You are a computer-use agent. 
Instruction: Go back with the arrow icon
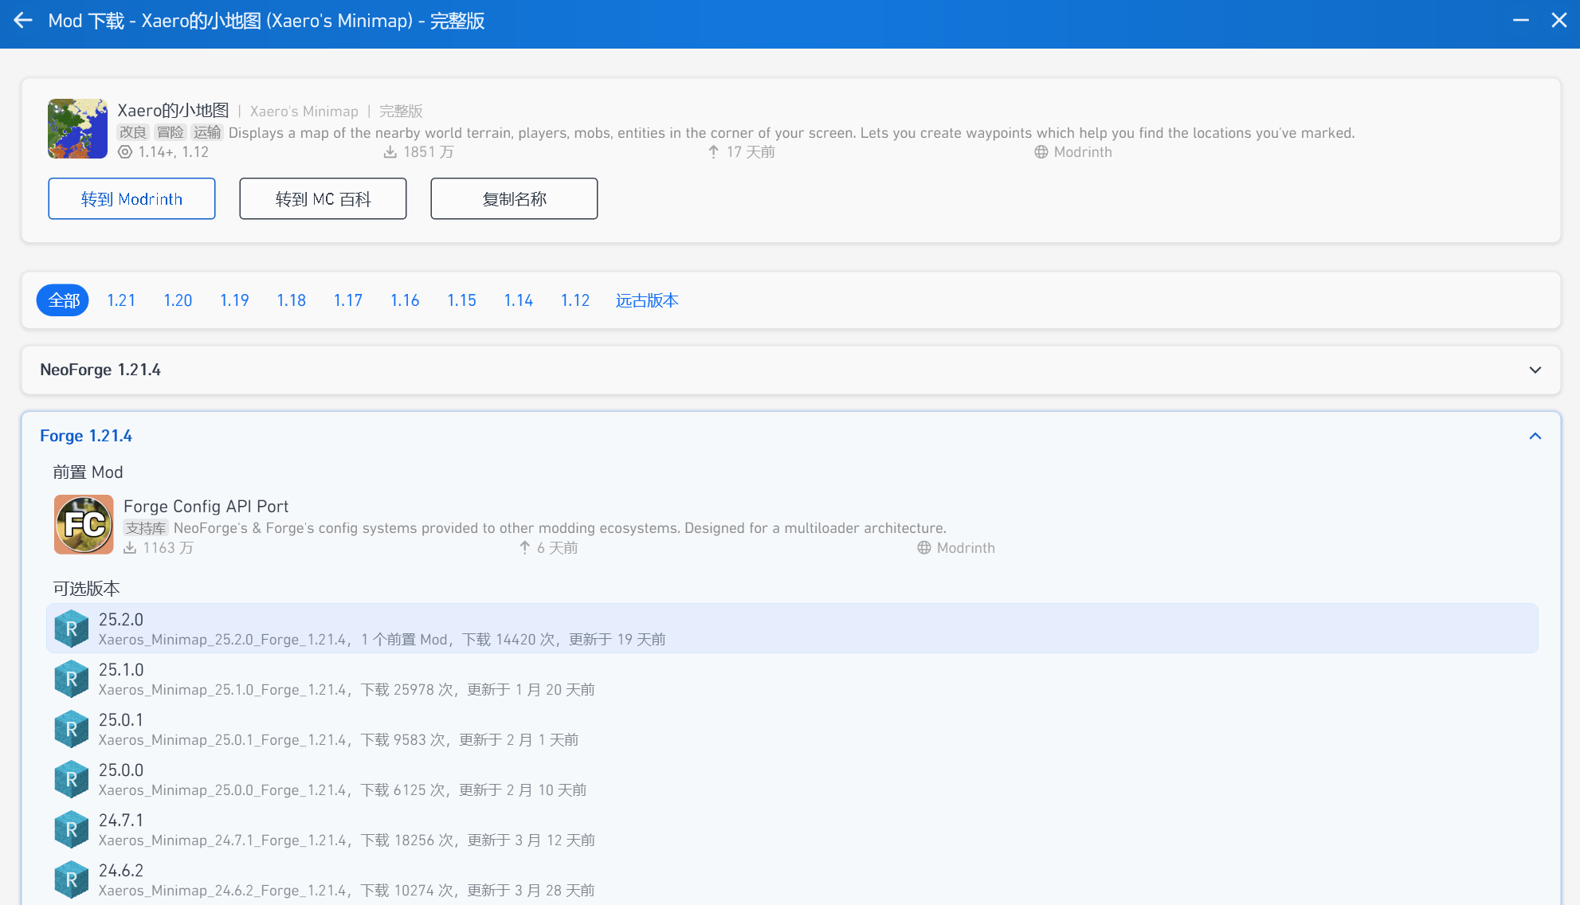[23, 21]
